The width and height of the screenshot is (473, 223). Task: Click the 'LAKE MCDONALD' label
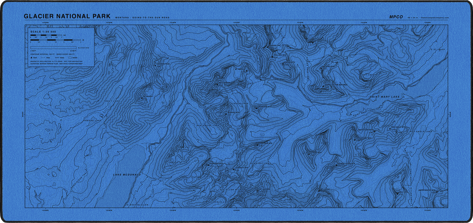point(127,175)
